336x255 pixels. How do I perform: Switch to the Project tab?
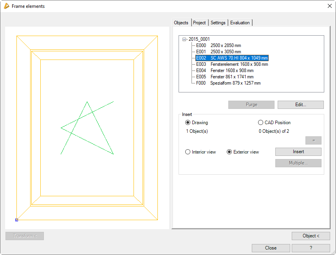(199, 23)
